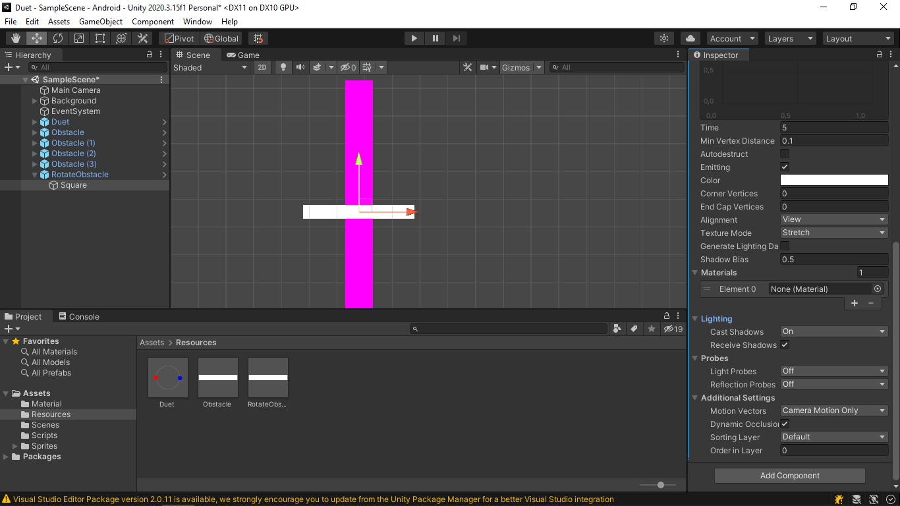Toggle scene audio speaker icon
This screenshot has width=900, height=506.
click(x=300, y=67)
